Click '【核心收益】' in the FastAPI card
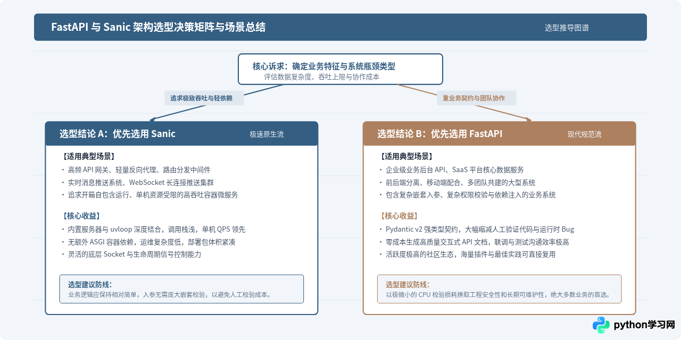This screenshot has width=681, height=340. [x=399, y=216]
